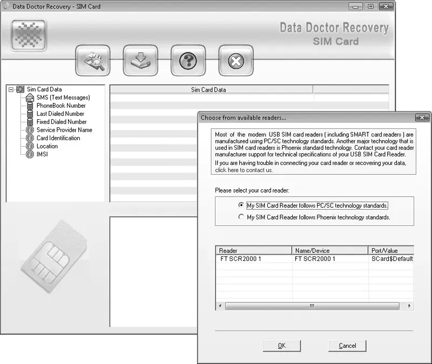Select the FT SCR2000 1 reader row

pos(253,259)
